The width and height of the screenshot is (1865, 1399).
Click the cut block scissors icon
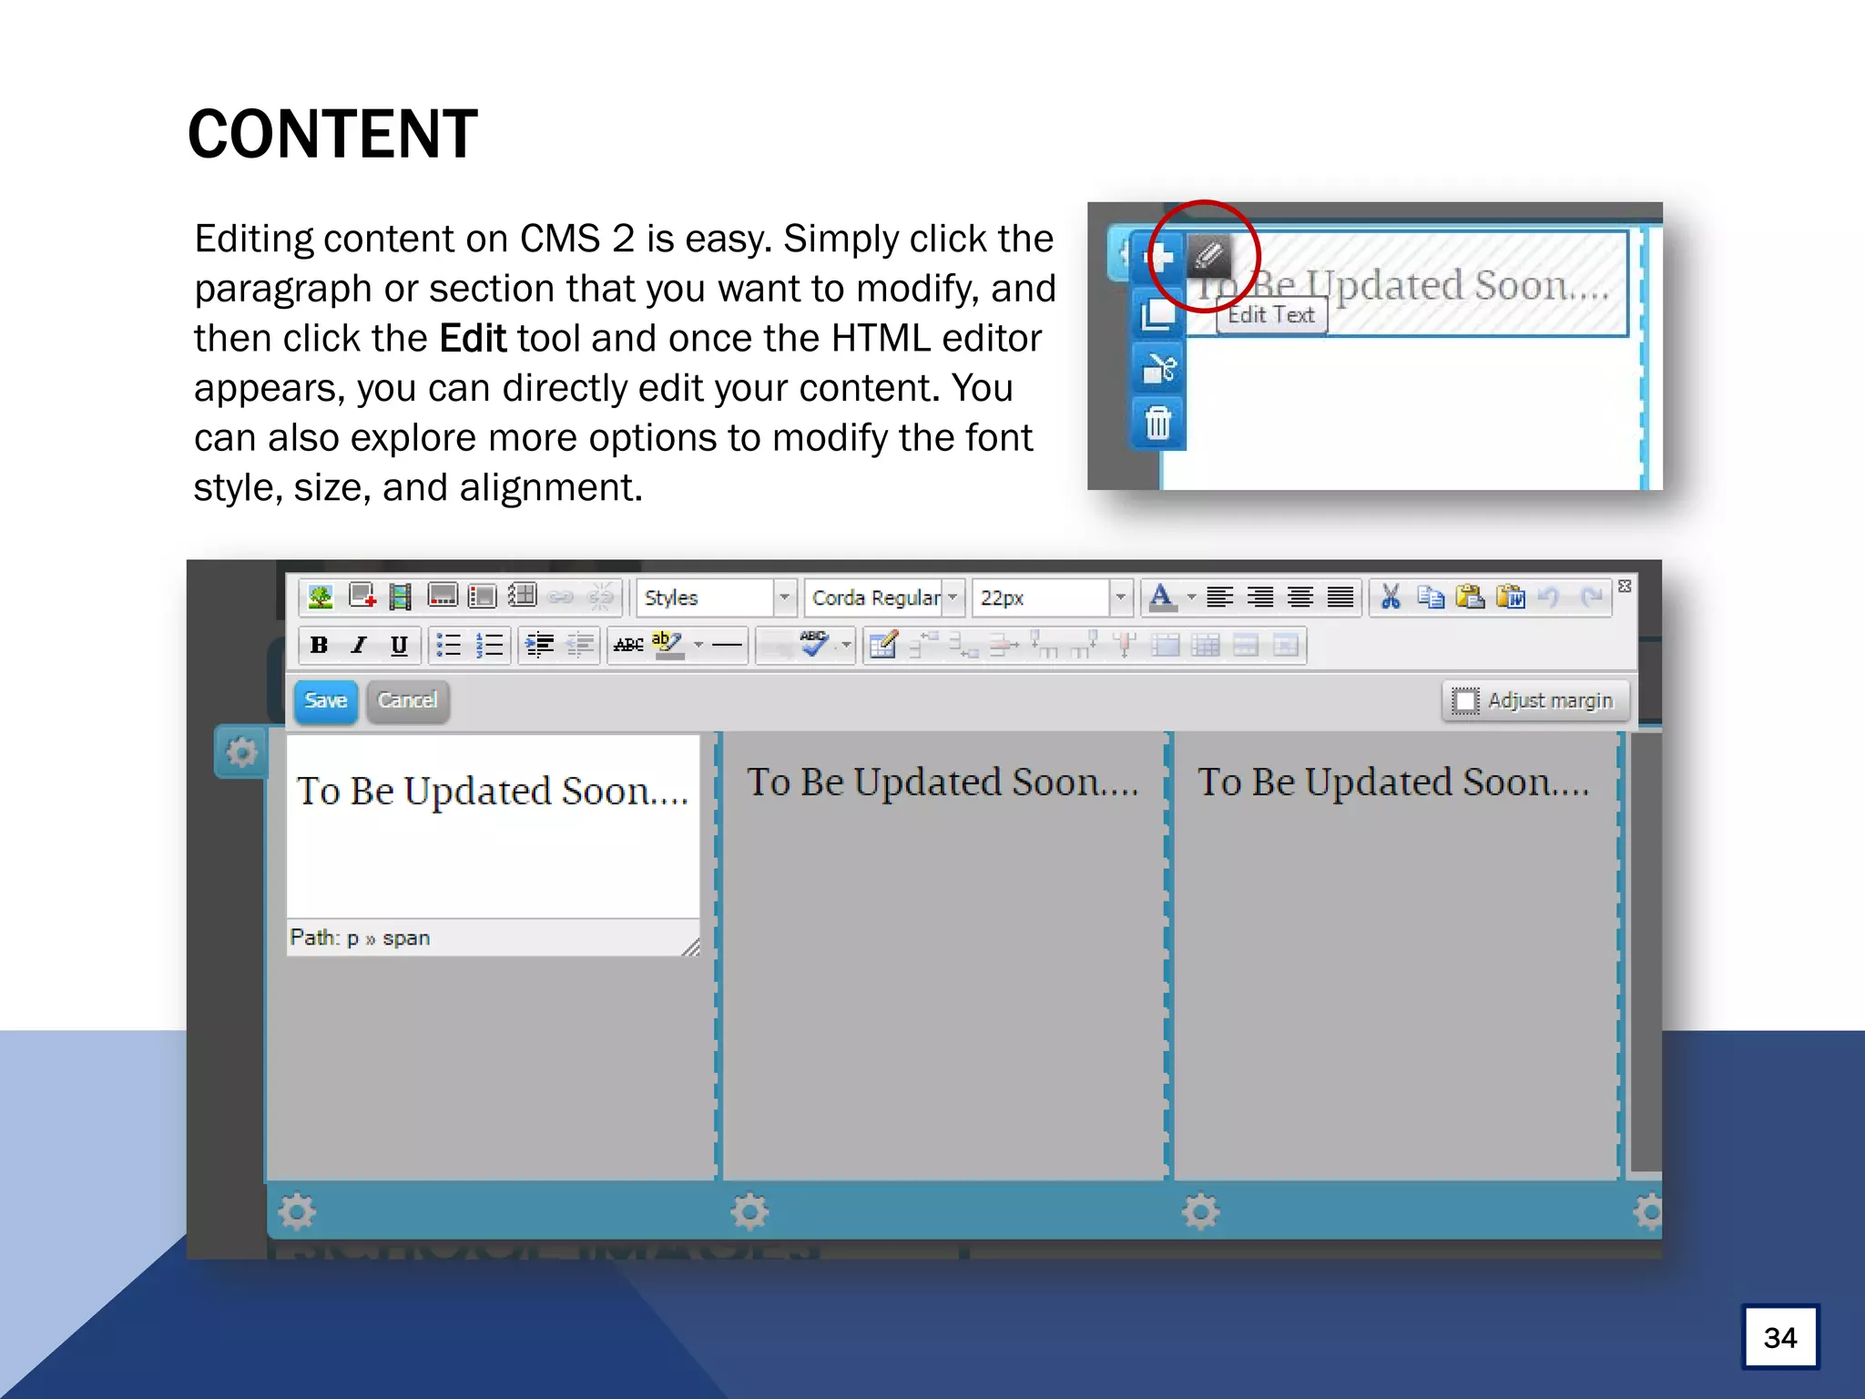click(1158, 369)
